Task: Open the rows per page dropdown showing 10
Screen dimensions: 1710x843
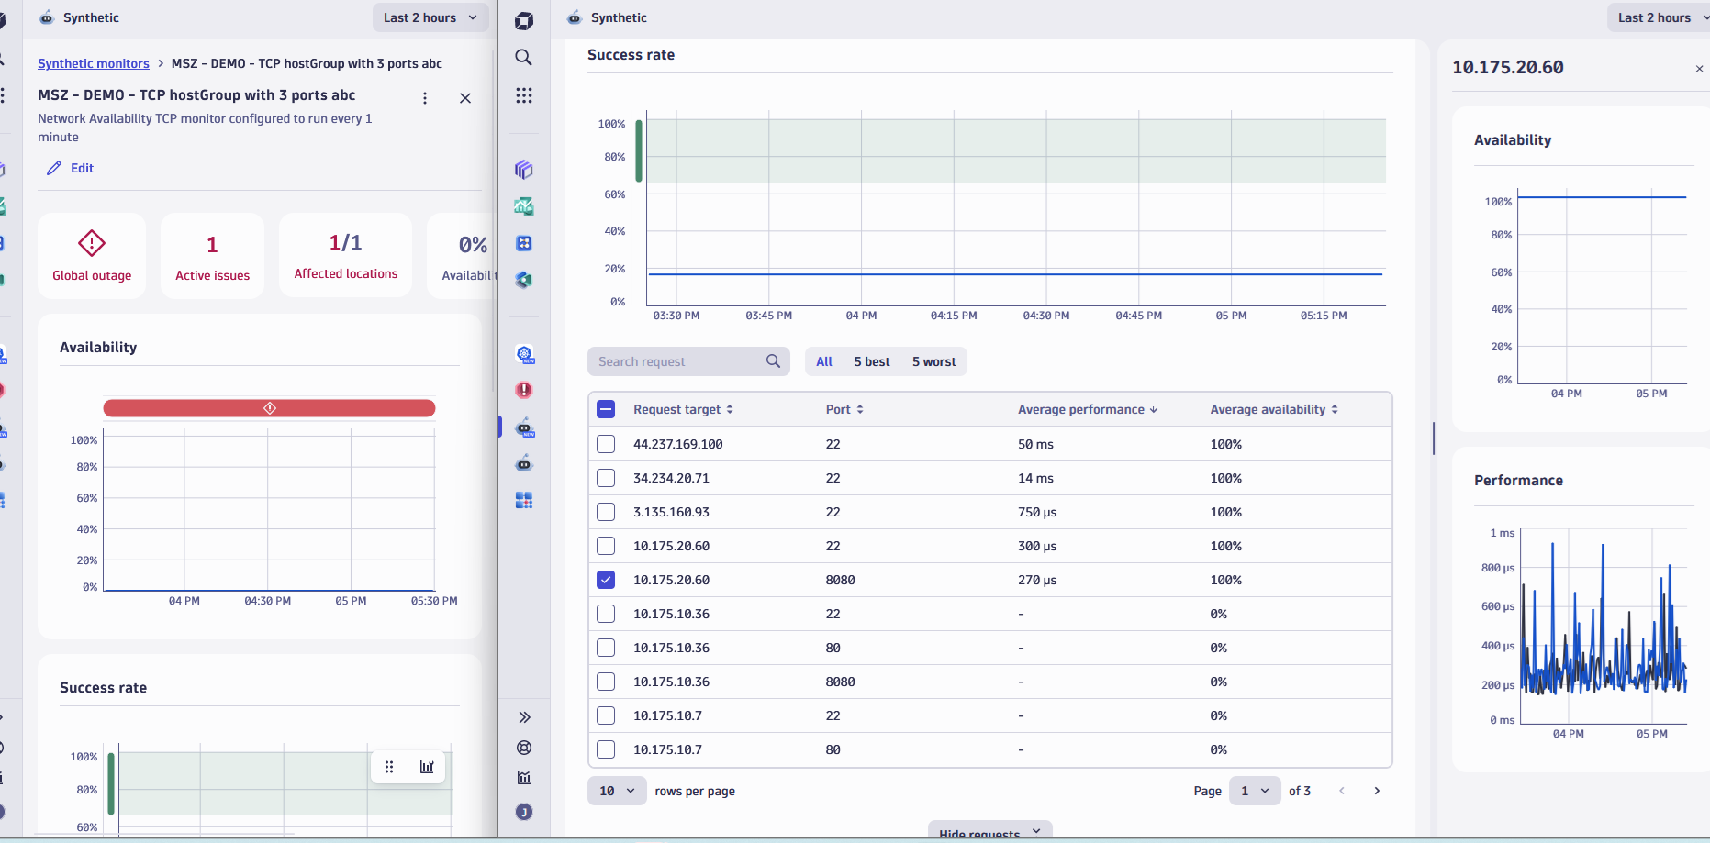Action: pyautogui.click(x=616, y=790)
